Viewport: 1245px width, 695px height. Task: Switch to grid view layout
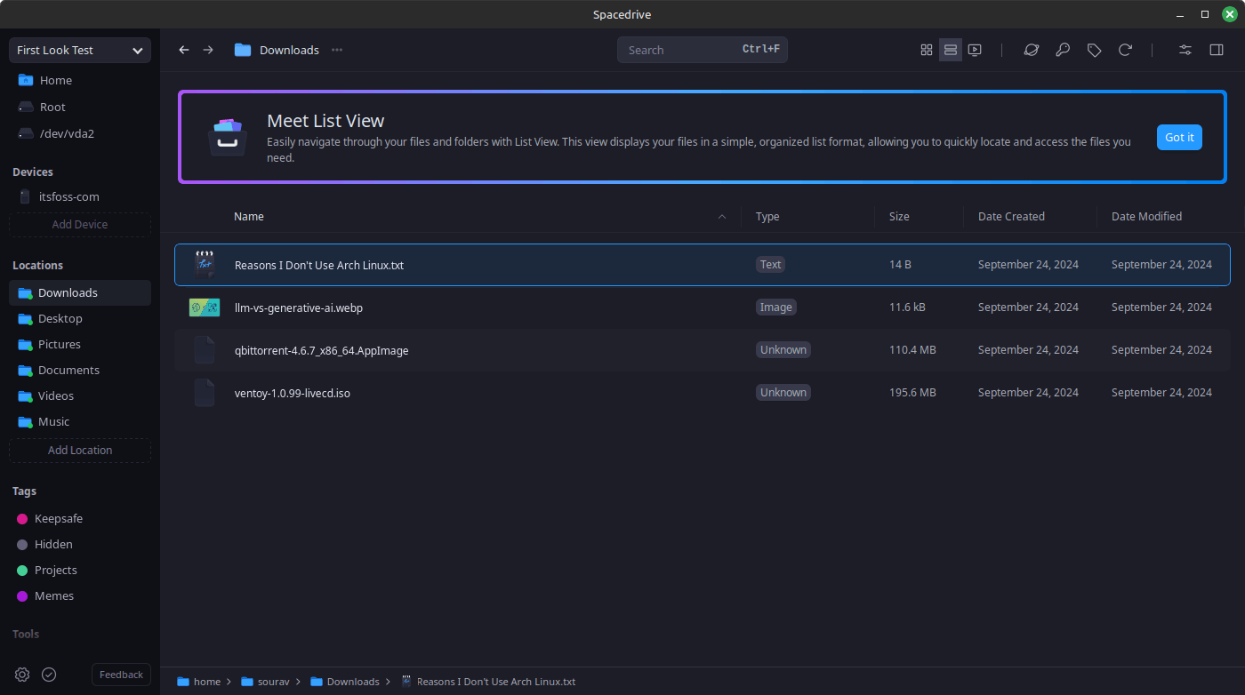click(927, 50)
